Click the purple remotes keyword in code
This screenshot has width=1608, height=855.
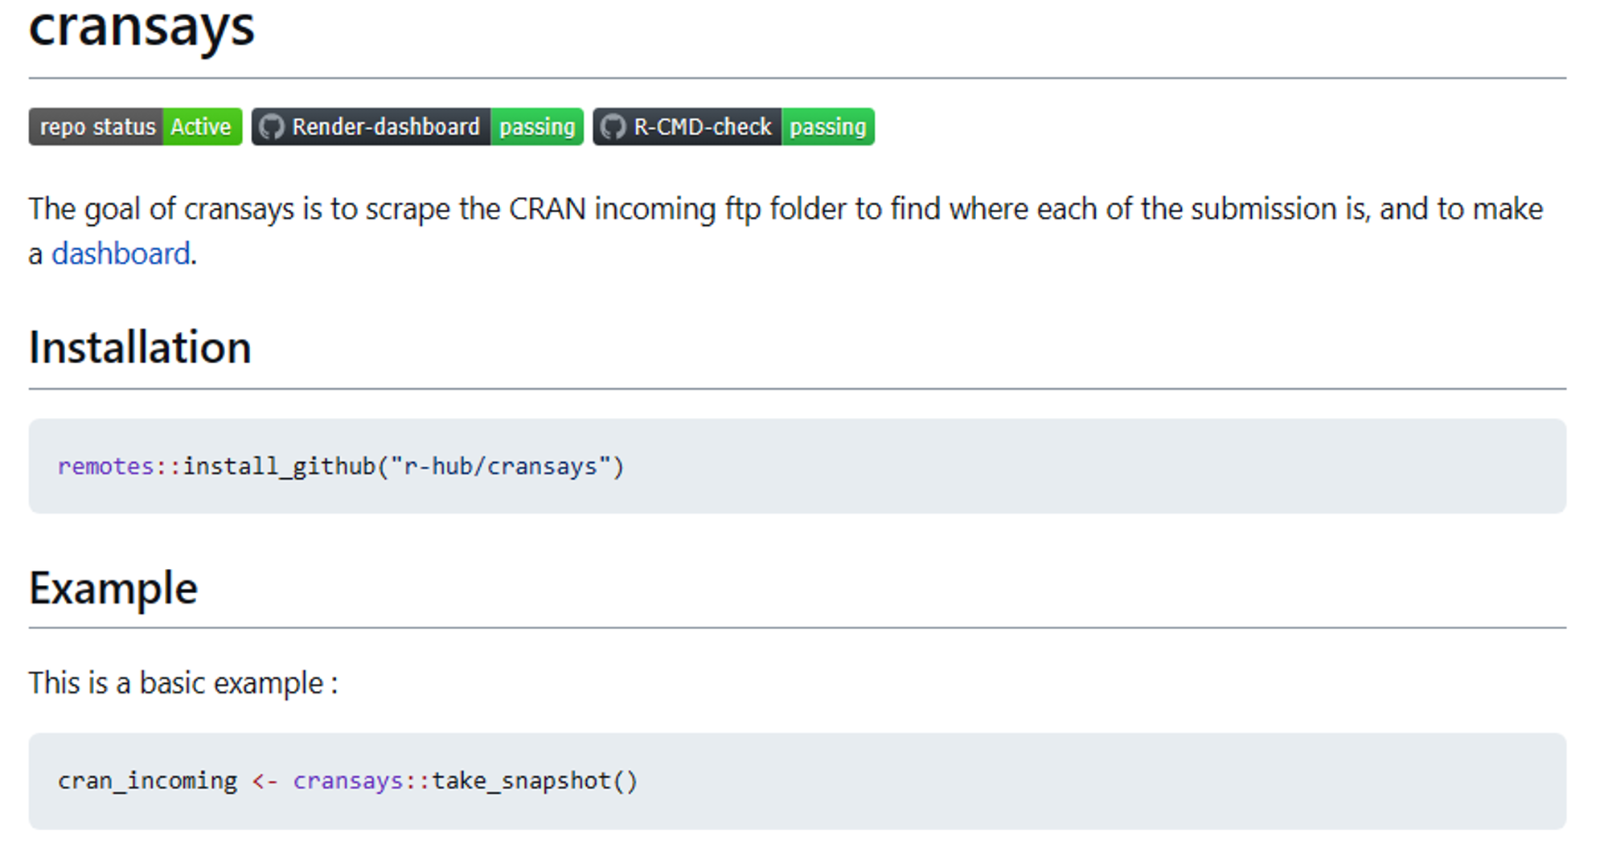pos(105,466)
